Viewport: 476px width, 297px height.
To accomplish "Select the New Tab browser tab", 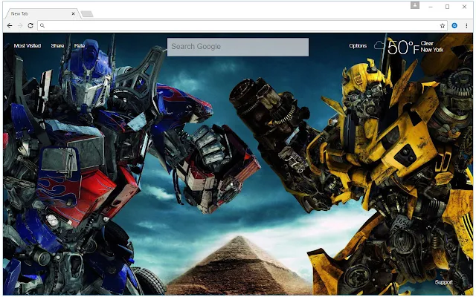I will pos(42,13).
